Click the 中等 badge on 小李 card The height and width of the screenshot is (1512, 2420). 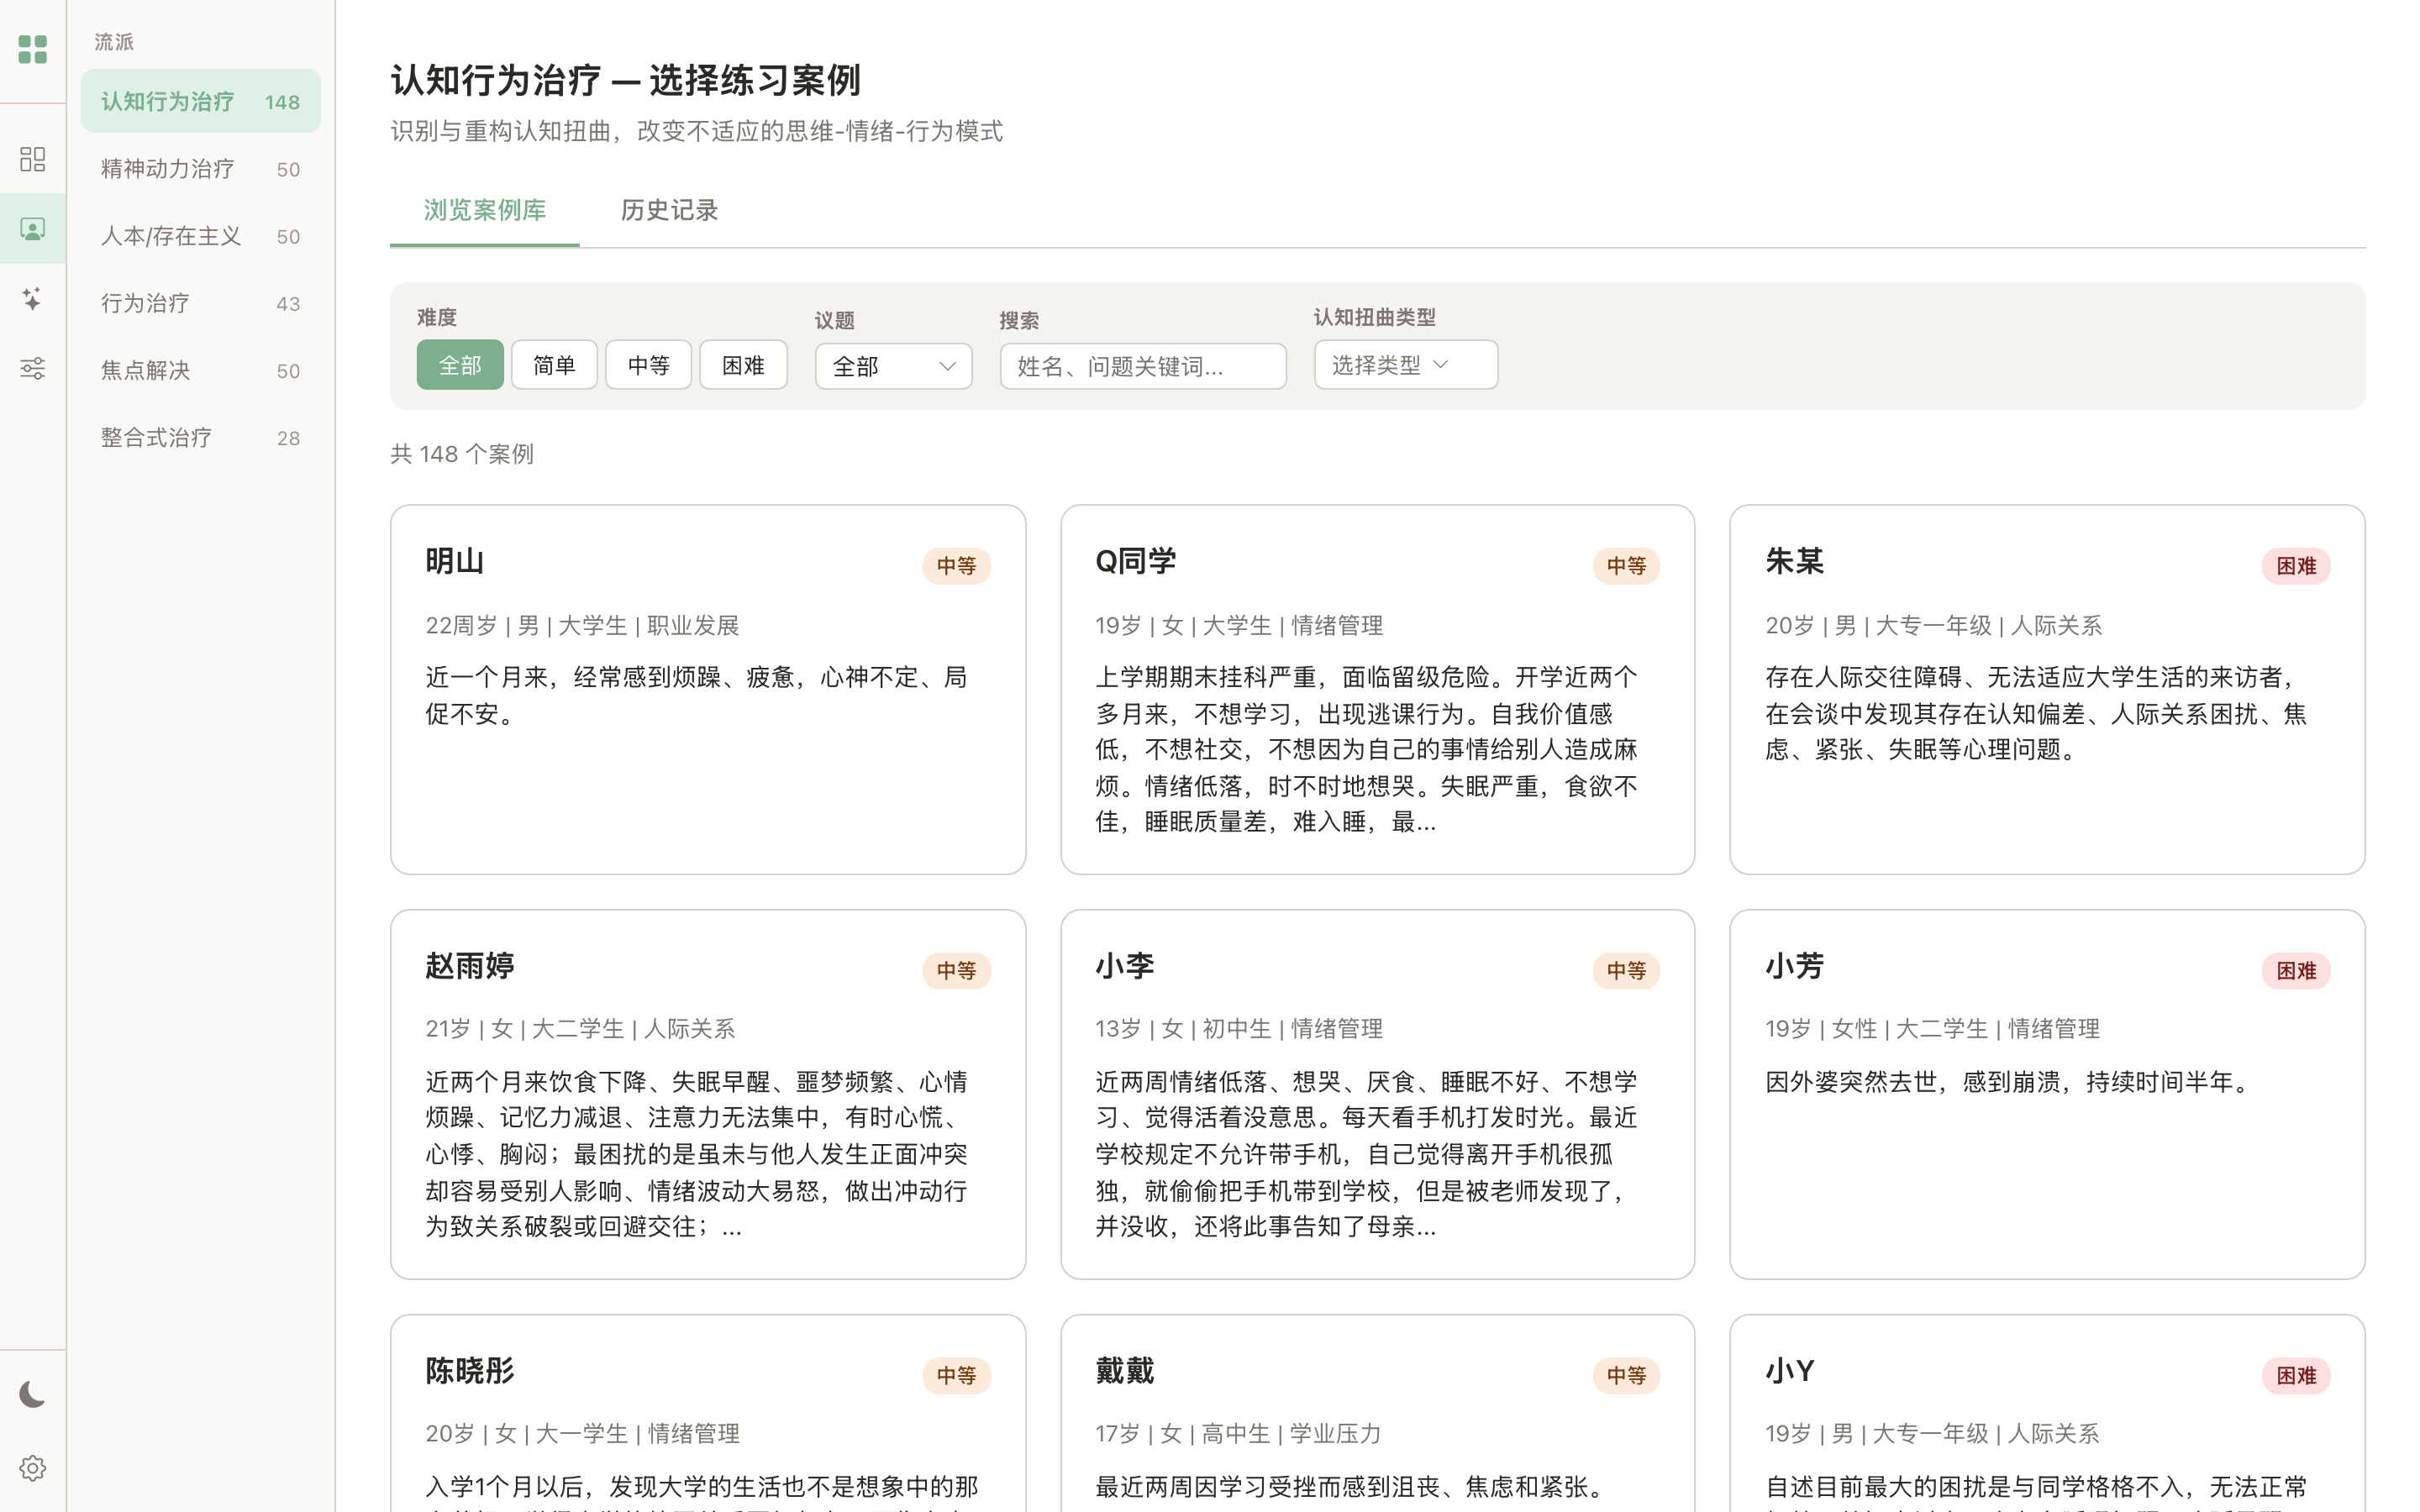(1626, 970)
